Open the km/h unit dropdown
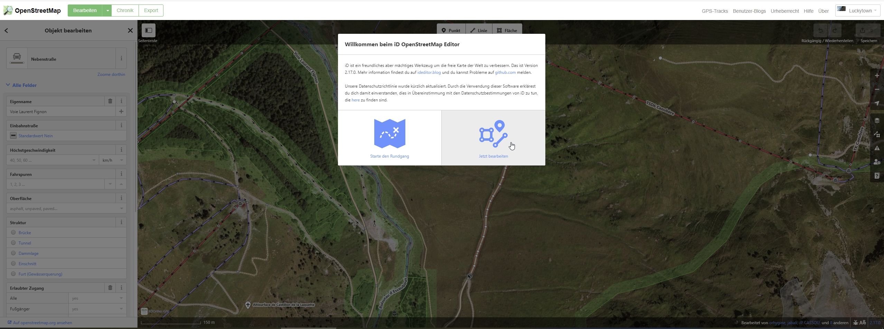This screenshot has width=884, height=329. (x=113, y=160)
